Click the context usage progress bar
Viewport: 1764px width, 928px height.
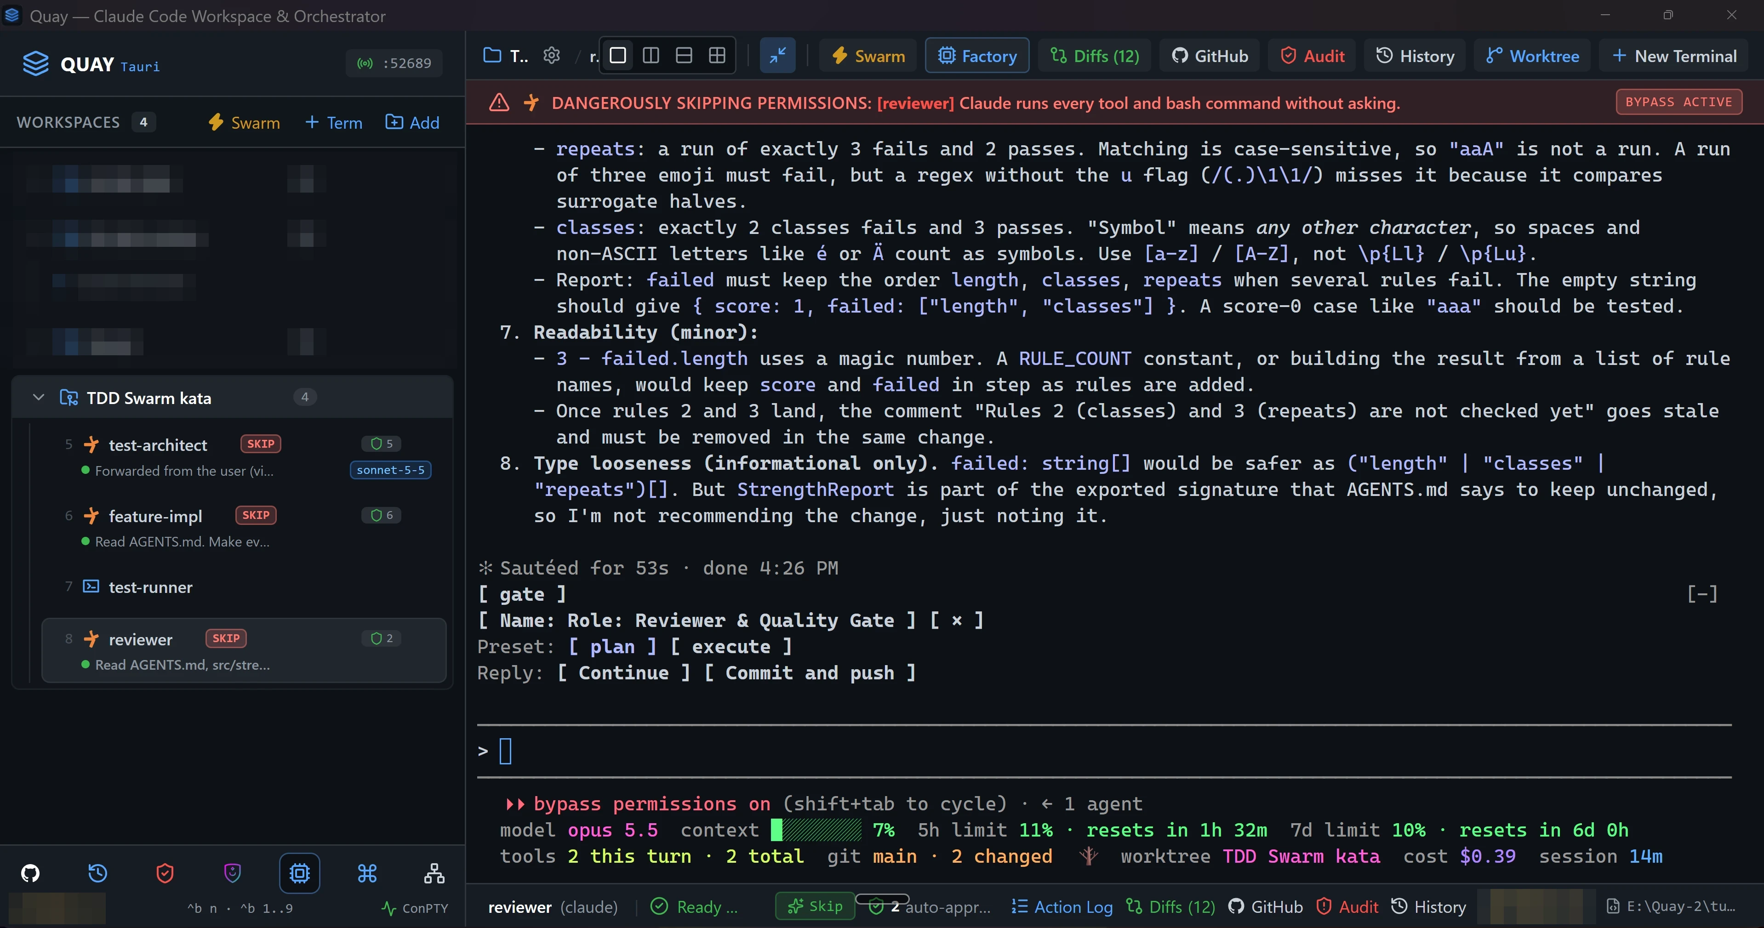tap(816, 830)
